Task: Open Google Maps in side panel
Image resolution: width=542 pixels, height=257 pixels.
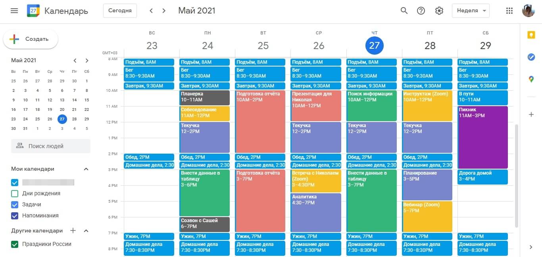Action: click(531, 79)
